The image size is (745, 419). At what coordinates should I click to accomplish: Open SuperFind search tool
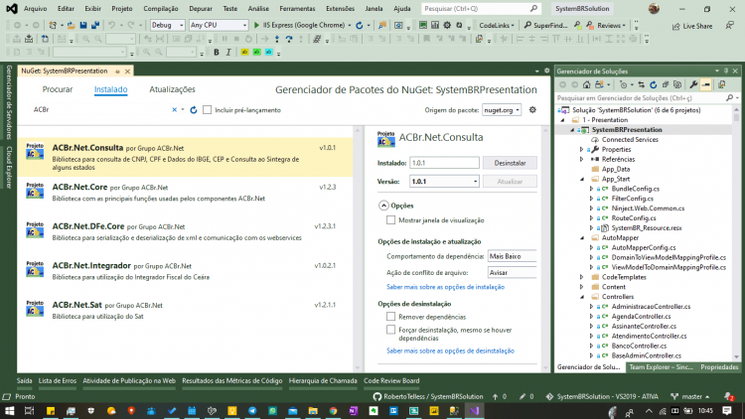tap(545, 25)
